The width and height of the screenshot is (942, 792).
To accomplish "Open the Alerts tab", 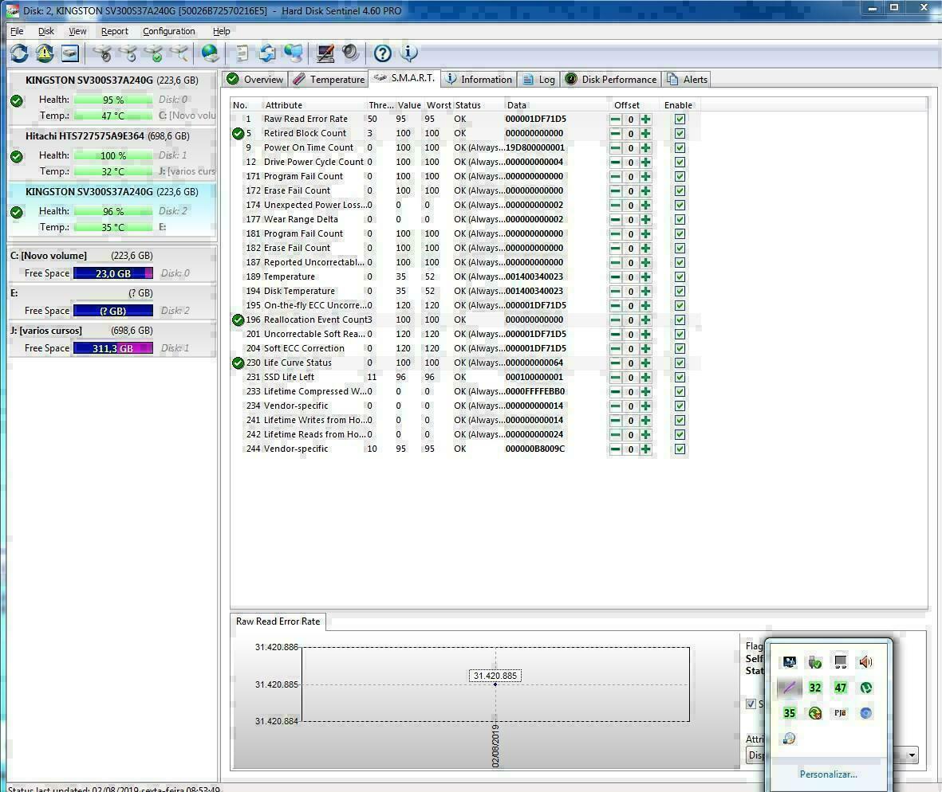I will [x=688, y=79].
